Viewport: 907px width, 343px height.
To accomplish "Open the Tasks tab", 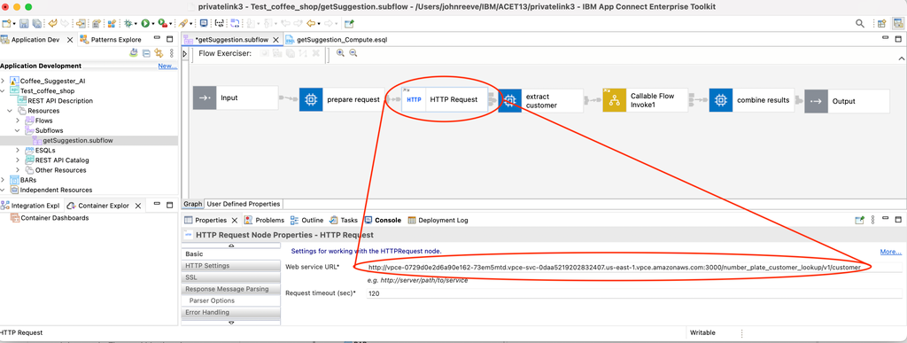I will [x=344, y=220].
